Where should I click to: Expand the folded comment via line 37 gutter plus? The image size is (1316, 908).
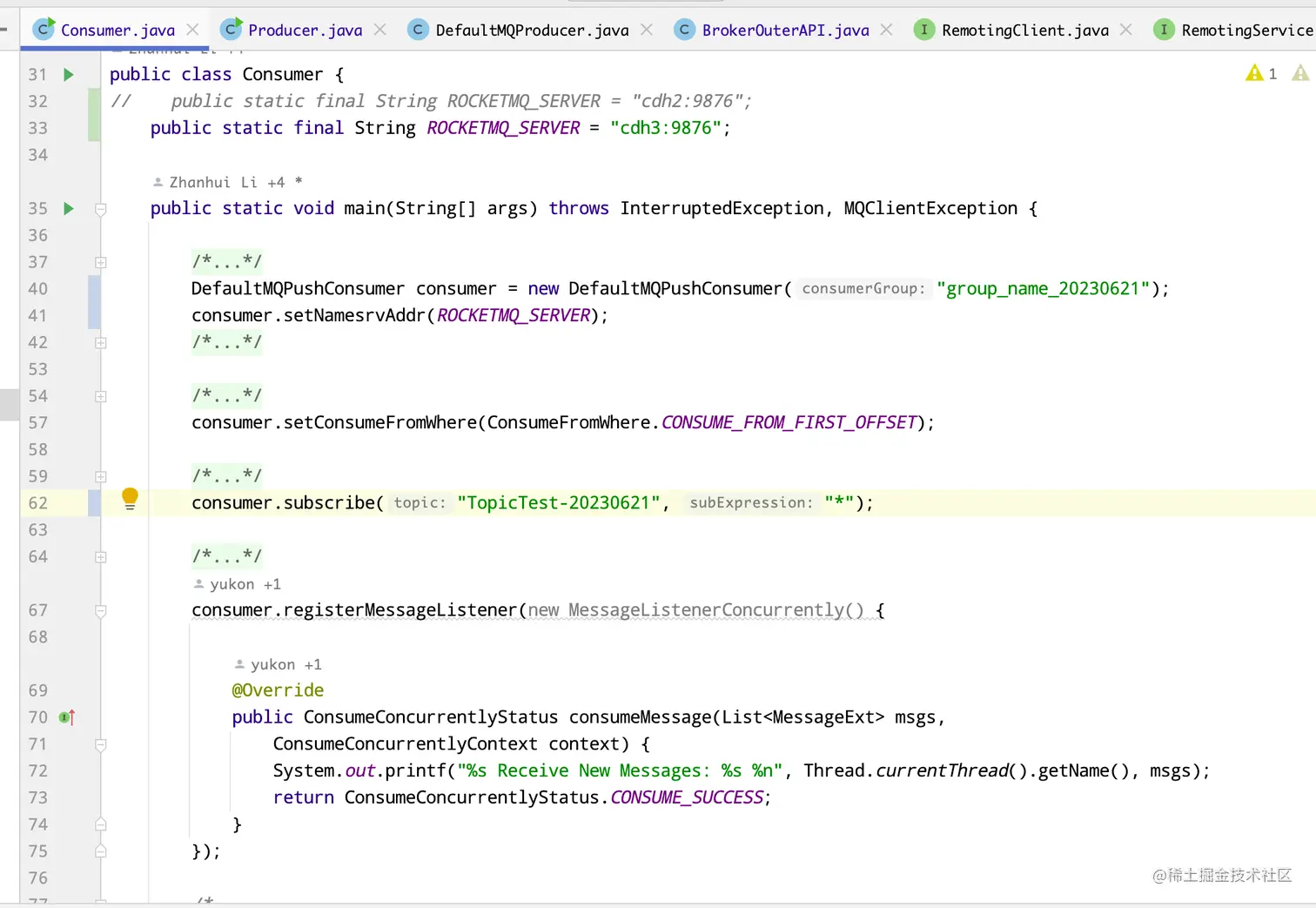tap(101, 262)
